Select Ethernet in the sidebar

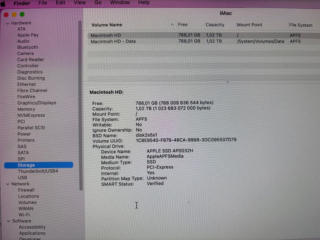(x=27, y=84)
